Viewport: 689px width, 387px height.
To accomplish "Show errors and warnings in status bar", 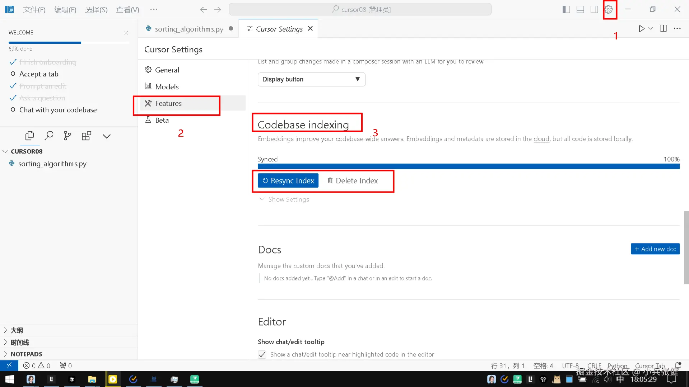I will tap(37, 365).
